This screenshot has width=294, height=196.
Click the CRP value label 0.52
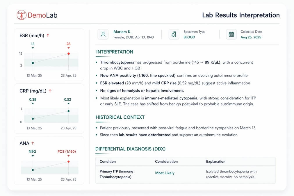67,99
